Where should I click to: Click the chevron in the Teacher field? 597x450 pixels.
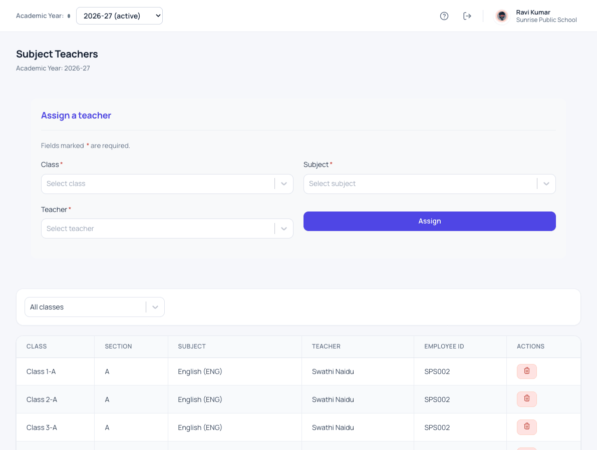[x=284, y=229]
